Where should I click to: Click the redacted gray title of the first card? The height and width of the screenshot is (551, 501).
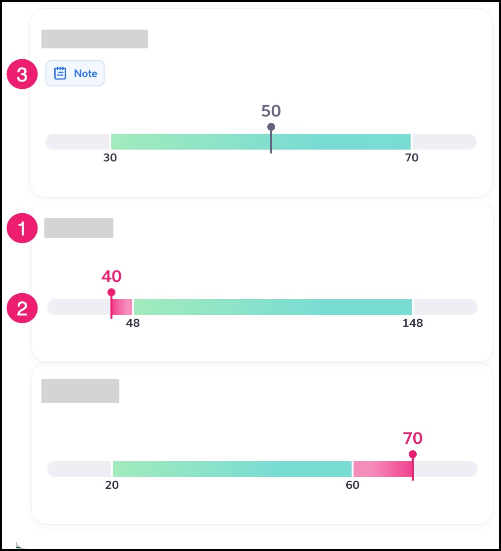[x=95, y=39]
